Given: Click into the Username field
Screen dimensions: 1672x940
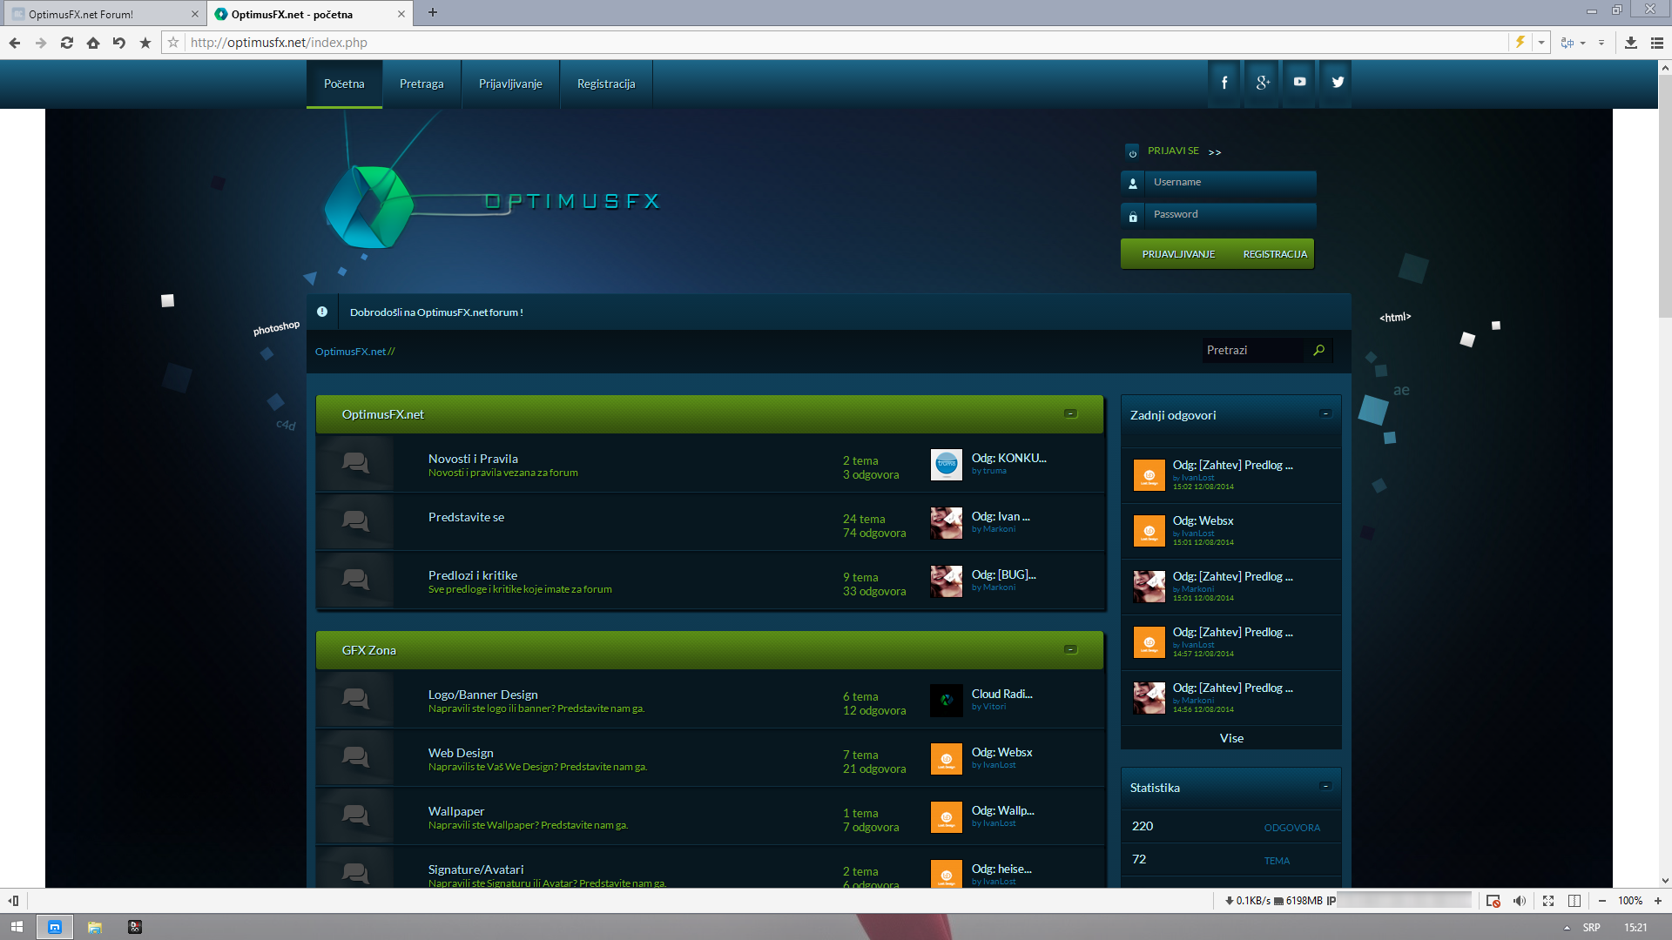Looking at the screenshot, I should coord(1228,183).
